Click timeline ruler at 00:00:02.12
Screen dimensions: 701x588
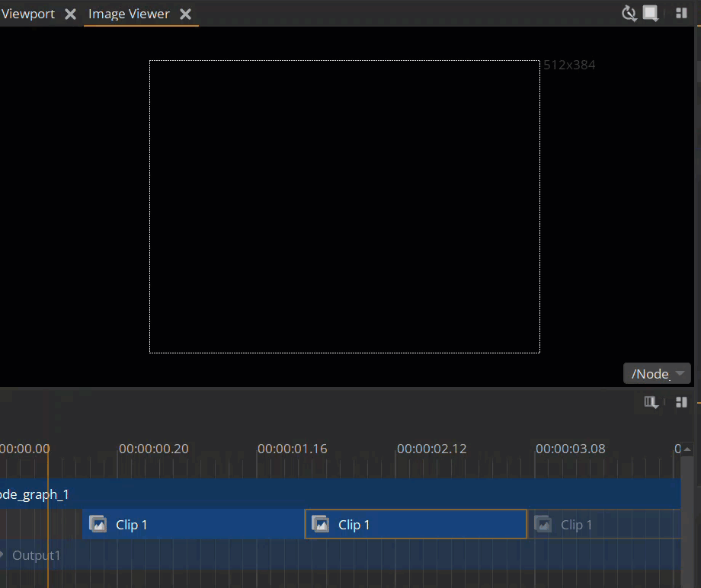431,449
